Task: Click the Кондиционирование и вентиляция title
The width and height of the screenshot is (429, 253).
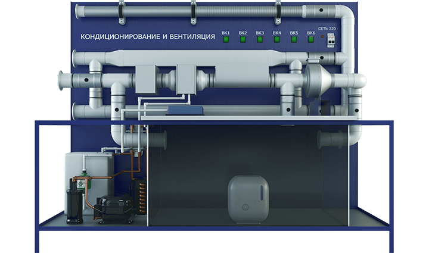Action: pos(148,37)
